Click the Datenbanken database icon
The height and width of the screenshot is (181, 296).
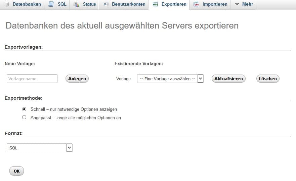point(7,4)
